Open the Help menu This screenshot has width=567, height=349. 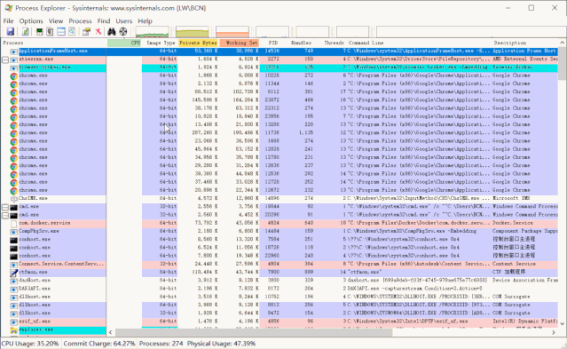point(145,21)
